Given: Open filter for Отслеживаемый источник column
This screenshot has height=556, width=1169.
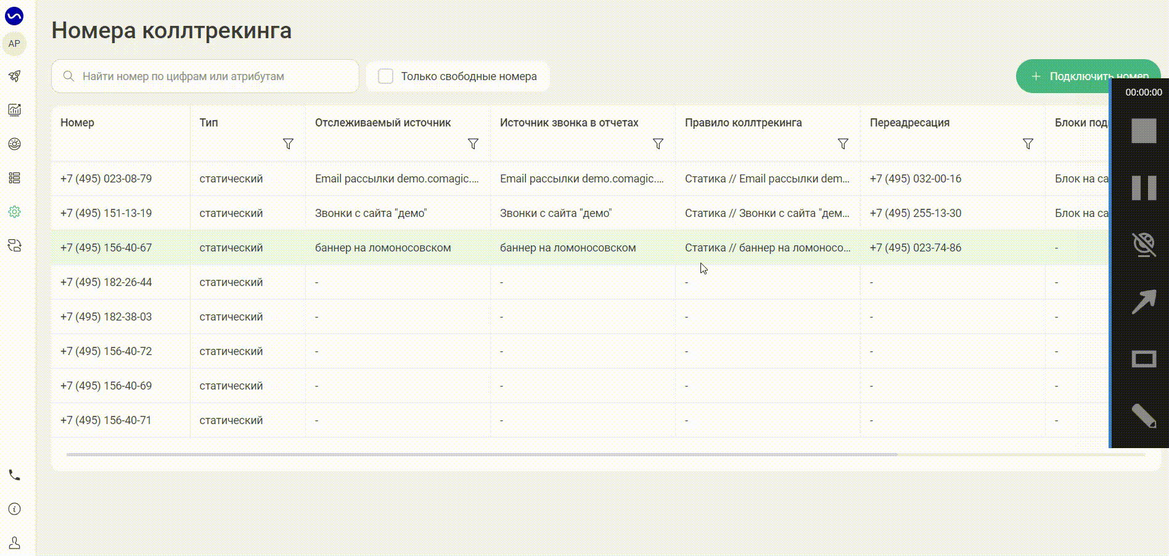Looking at the screenshot, I should click(x=473, y=144).
